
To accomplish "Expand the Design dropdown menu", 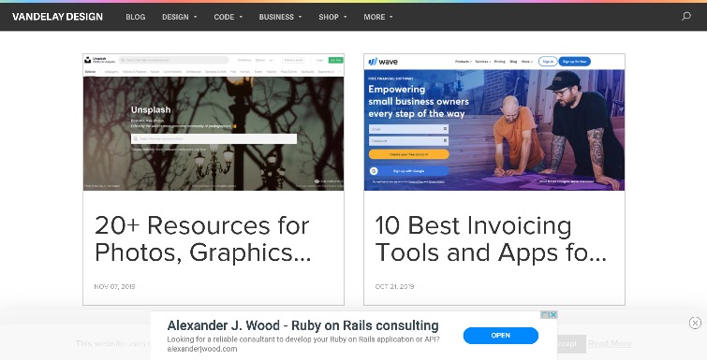I will pyautogui.click(x=180, y=17).
